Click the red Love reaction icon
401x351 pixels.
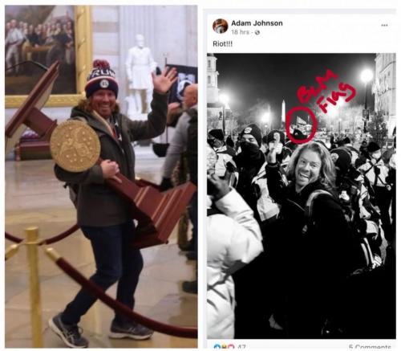(231, 348)
